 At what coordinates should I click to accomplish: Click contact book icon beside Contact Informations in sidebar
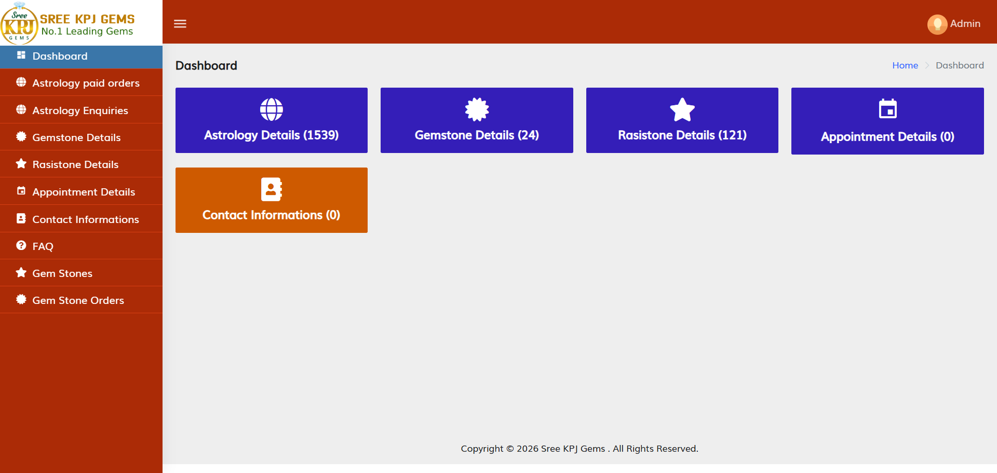(21, 218)
